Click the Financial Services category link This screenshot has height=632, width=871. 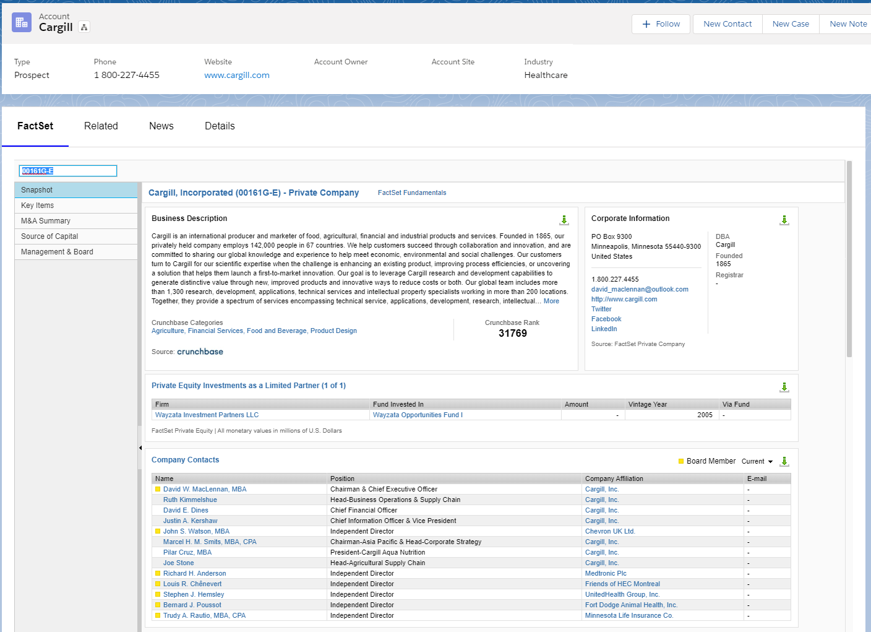(215, 331)
